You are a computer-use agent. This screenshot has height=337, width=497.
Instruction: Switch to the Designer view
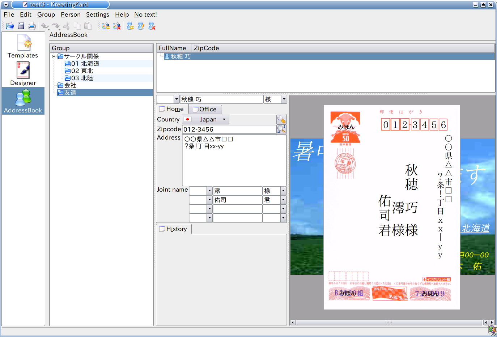point(23,74)
